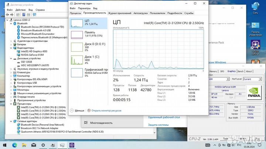Viewport: 266px width, 149px height.
Task: Collapse Дисковые устройства category
Action: (x=11, y=58)
